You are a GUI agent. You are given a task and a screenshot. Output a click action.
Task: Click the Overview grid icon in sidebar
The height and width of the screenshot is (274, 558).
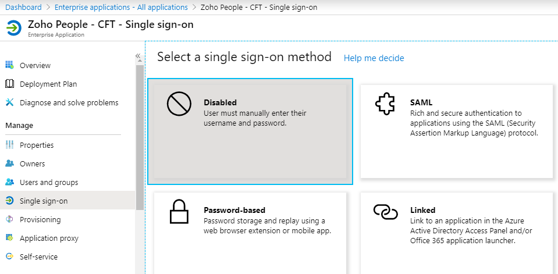pyautogui.click(x=10, y=65)
